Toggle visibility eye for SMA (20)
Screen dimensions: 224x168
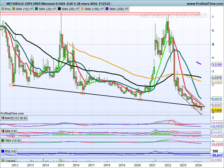pyautogui.click(x=54, y=9)
